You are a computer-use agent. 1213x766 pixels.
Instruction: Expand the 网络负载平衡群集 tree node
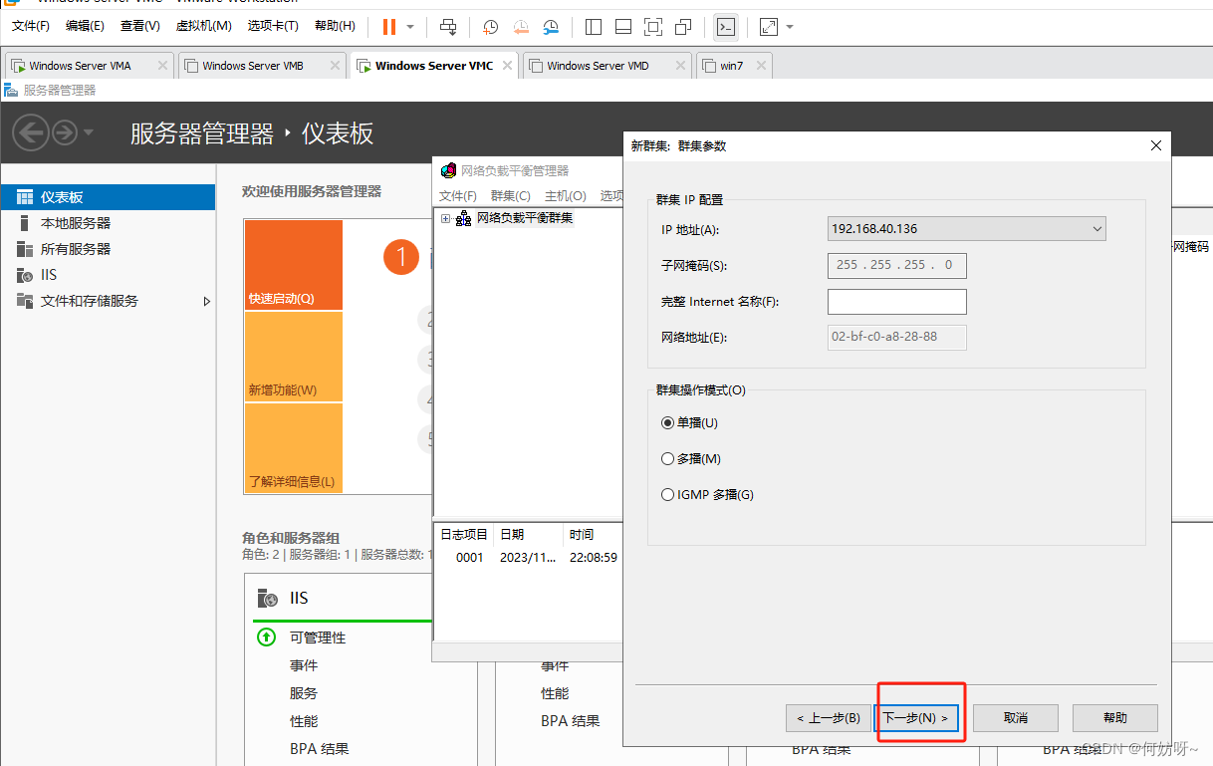(446, 218)
